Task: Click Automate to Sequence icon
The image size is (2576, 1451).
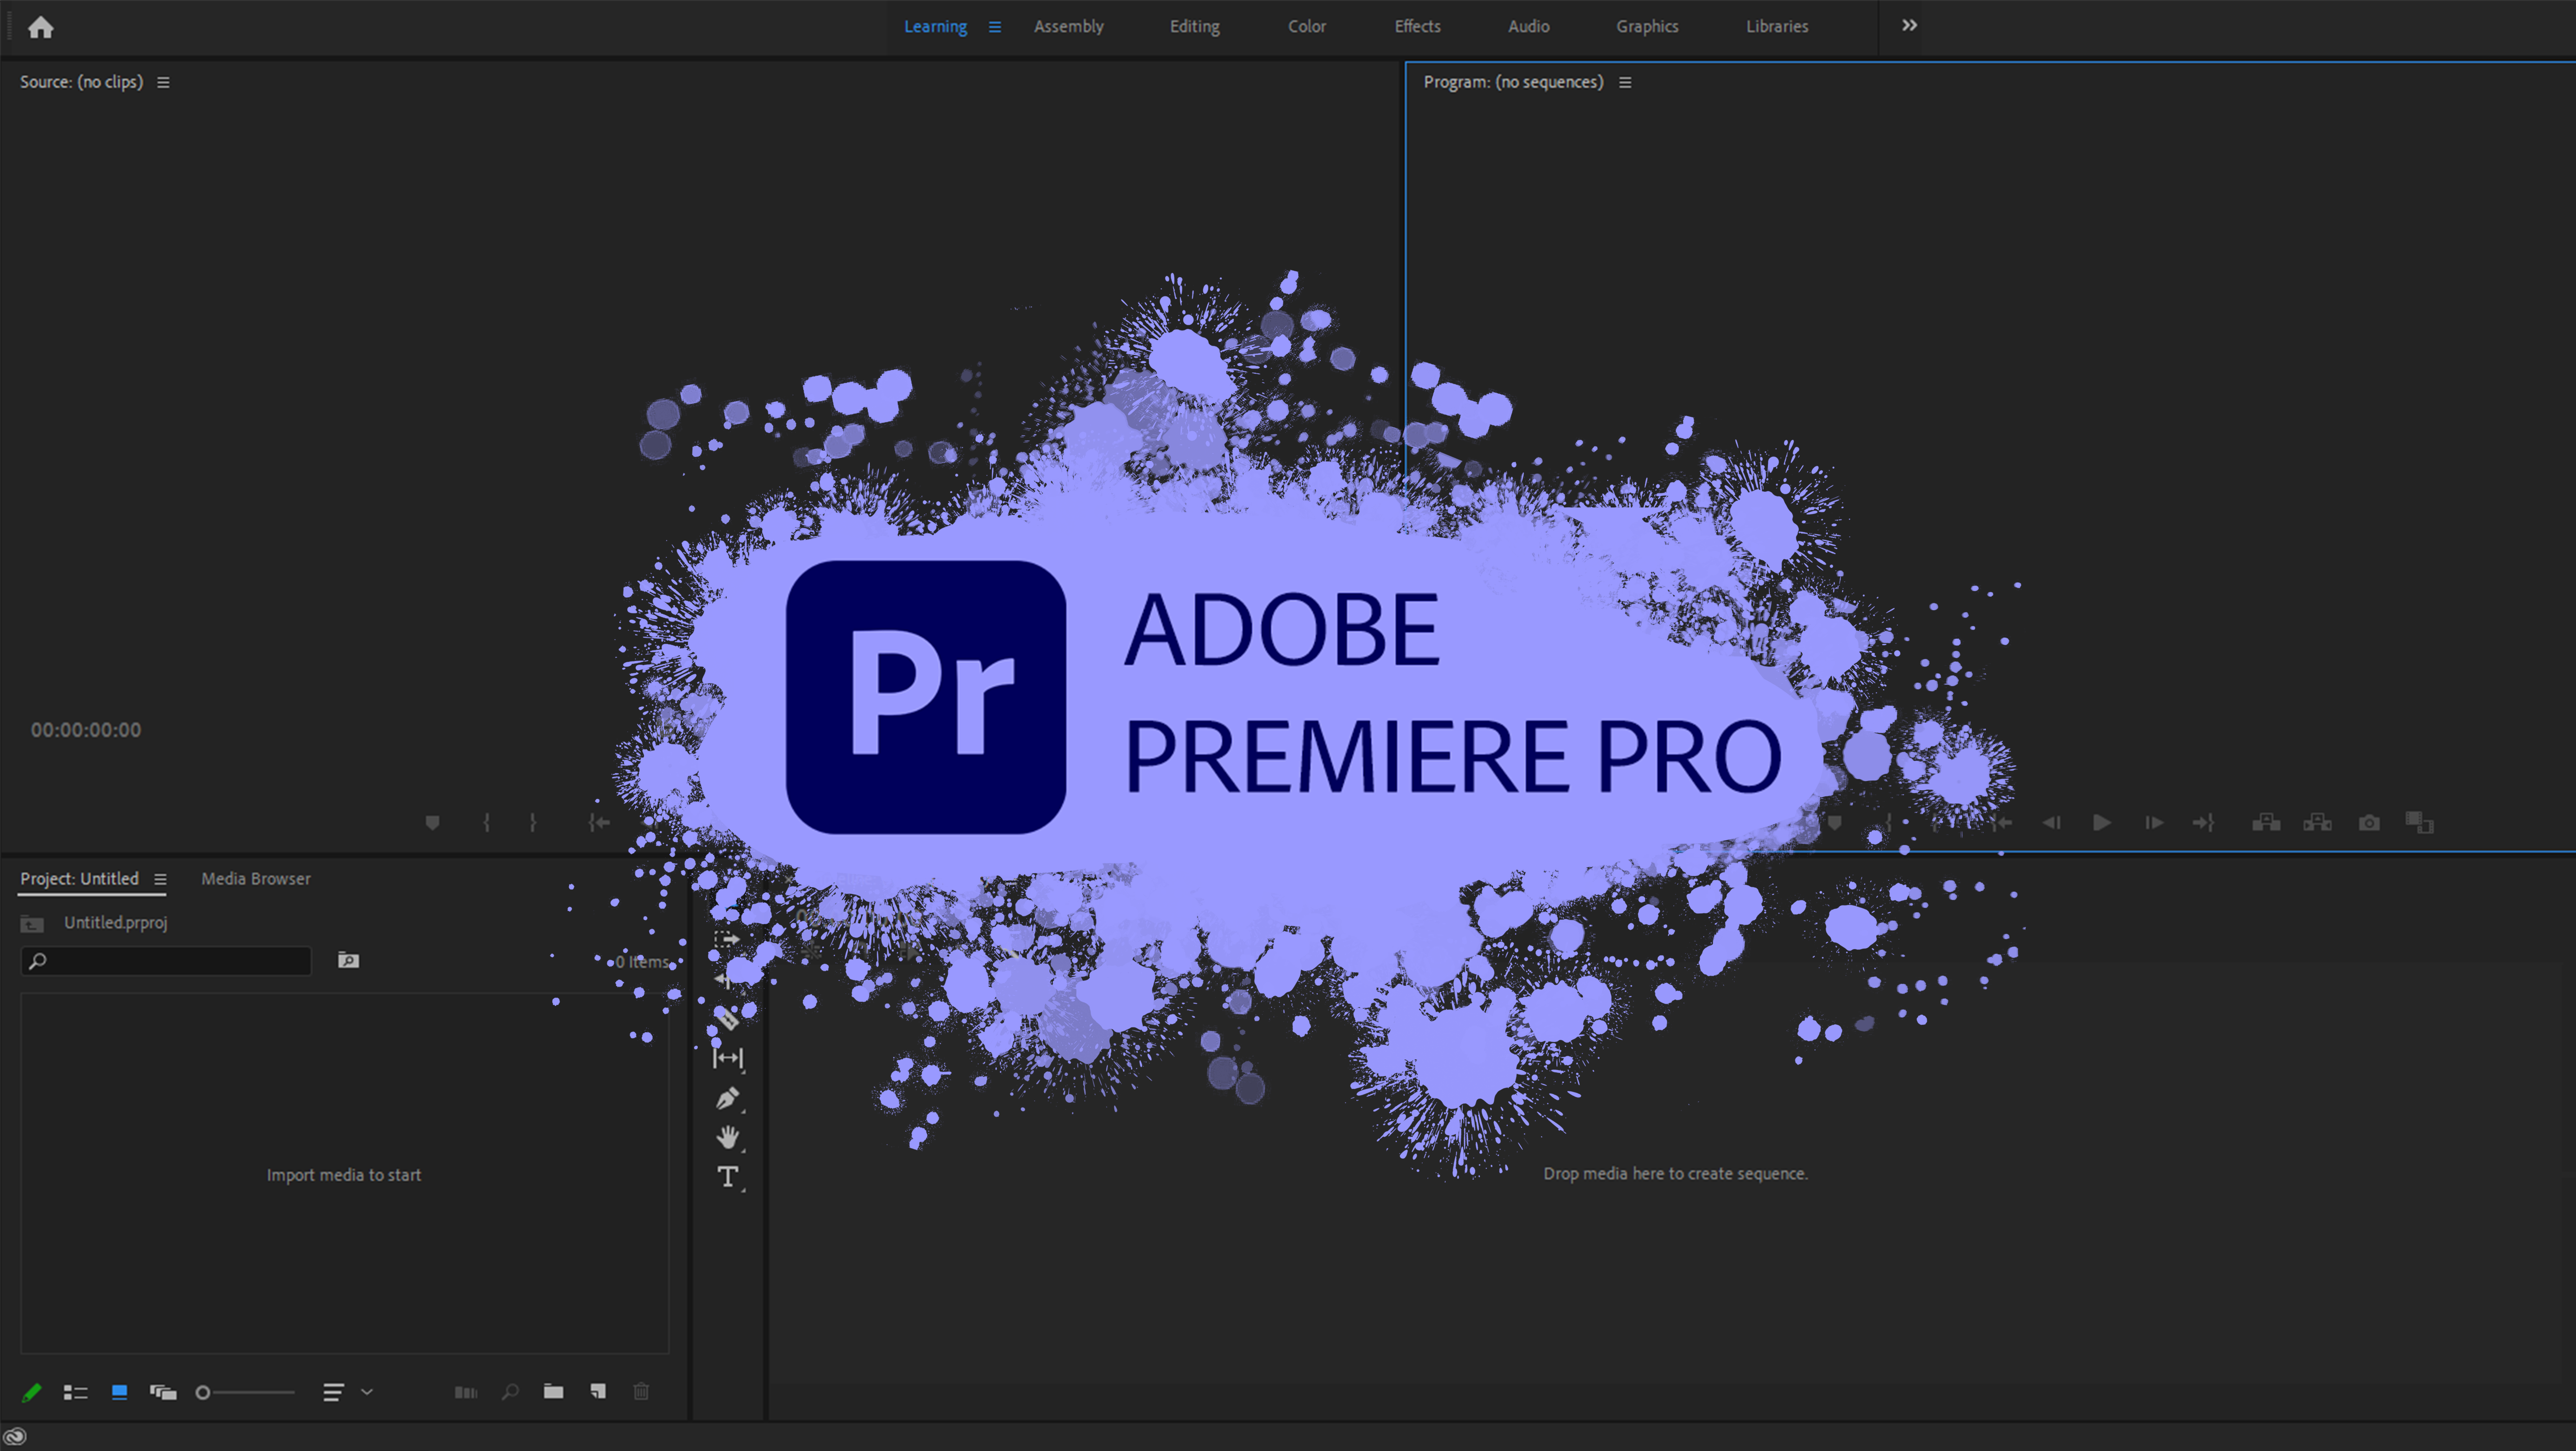Action: [x=466, y=1392]
